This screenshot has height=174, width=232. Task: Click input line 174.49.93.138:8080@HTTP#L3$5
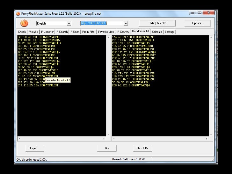click(39, 40)
